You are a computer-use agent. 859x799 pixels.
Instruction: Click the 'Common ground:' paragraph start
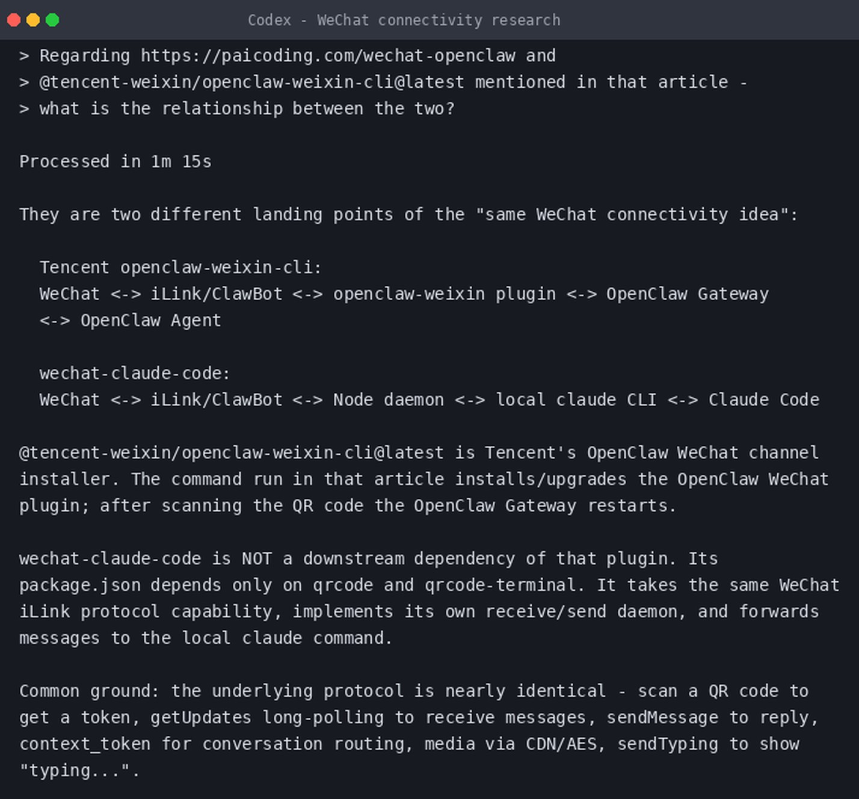[90, 691]
